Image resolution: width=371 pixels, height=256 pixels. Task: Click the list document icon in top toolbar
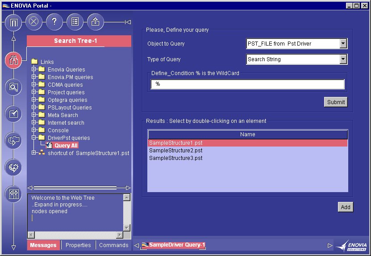coord(75,22)
